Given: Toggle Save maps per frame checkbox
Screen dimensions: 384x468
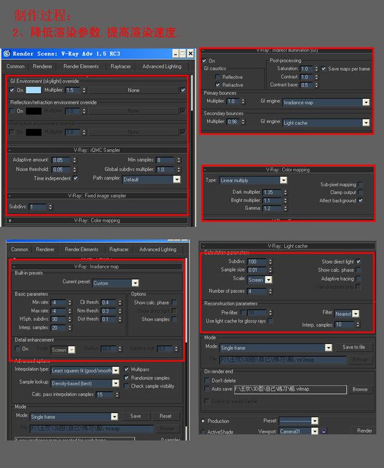Looking at the screenshot, I should pos(323,68).
